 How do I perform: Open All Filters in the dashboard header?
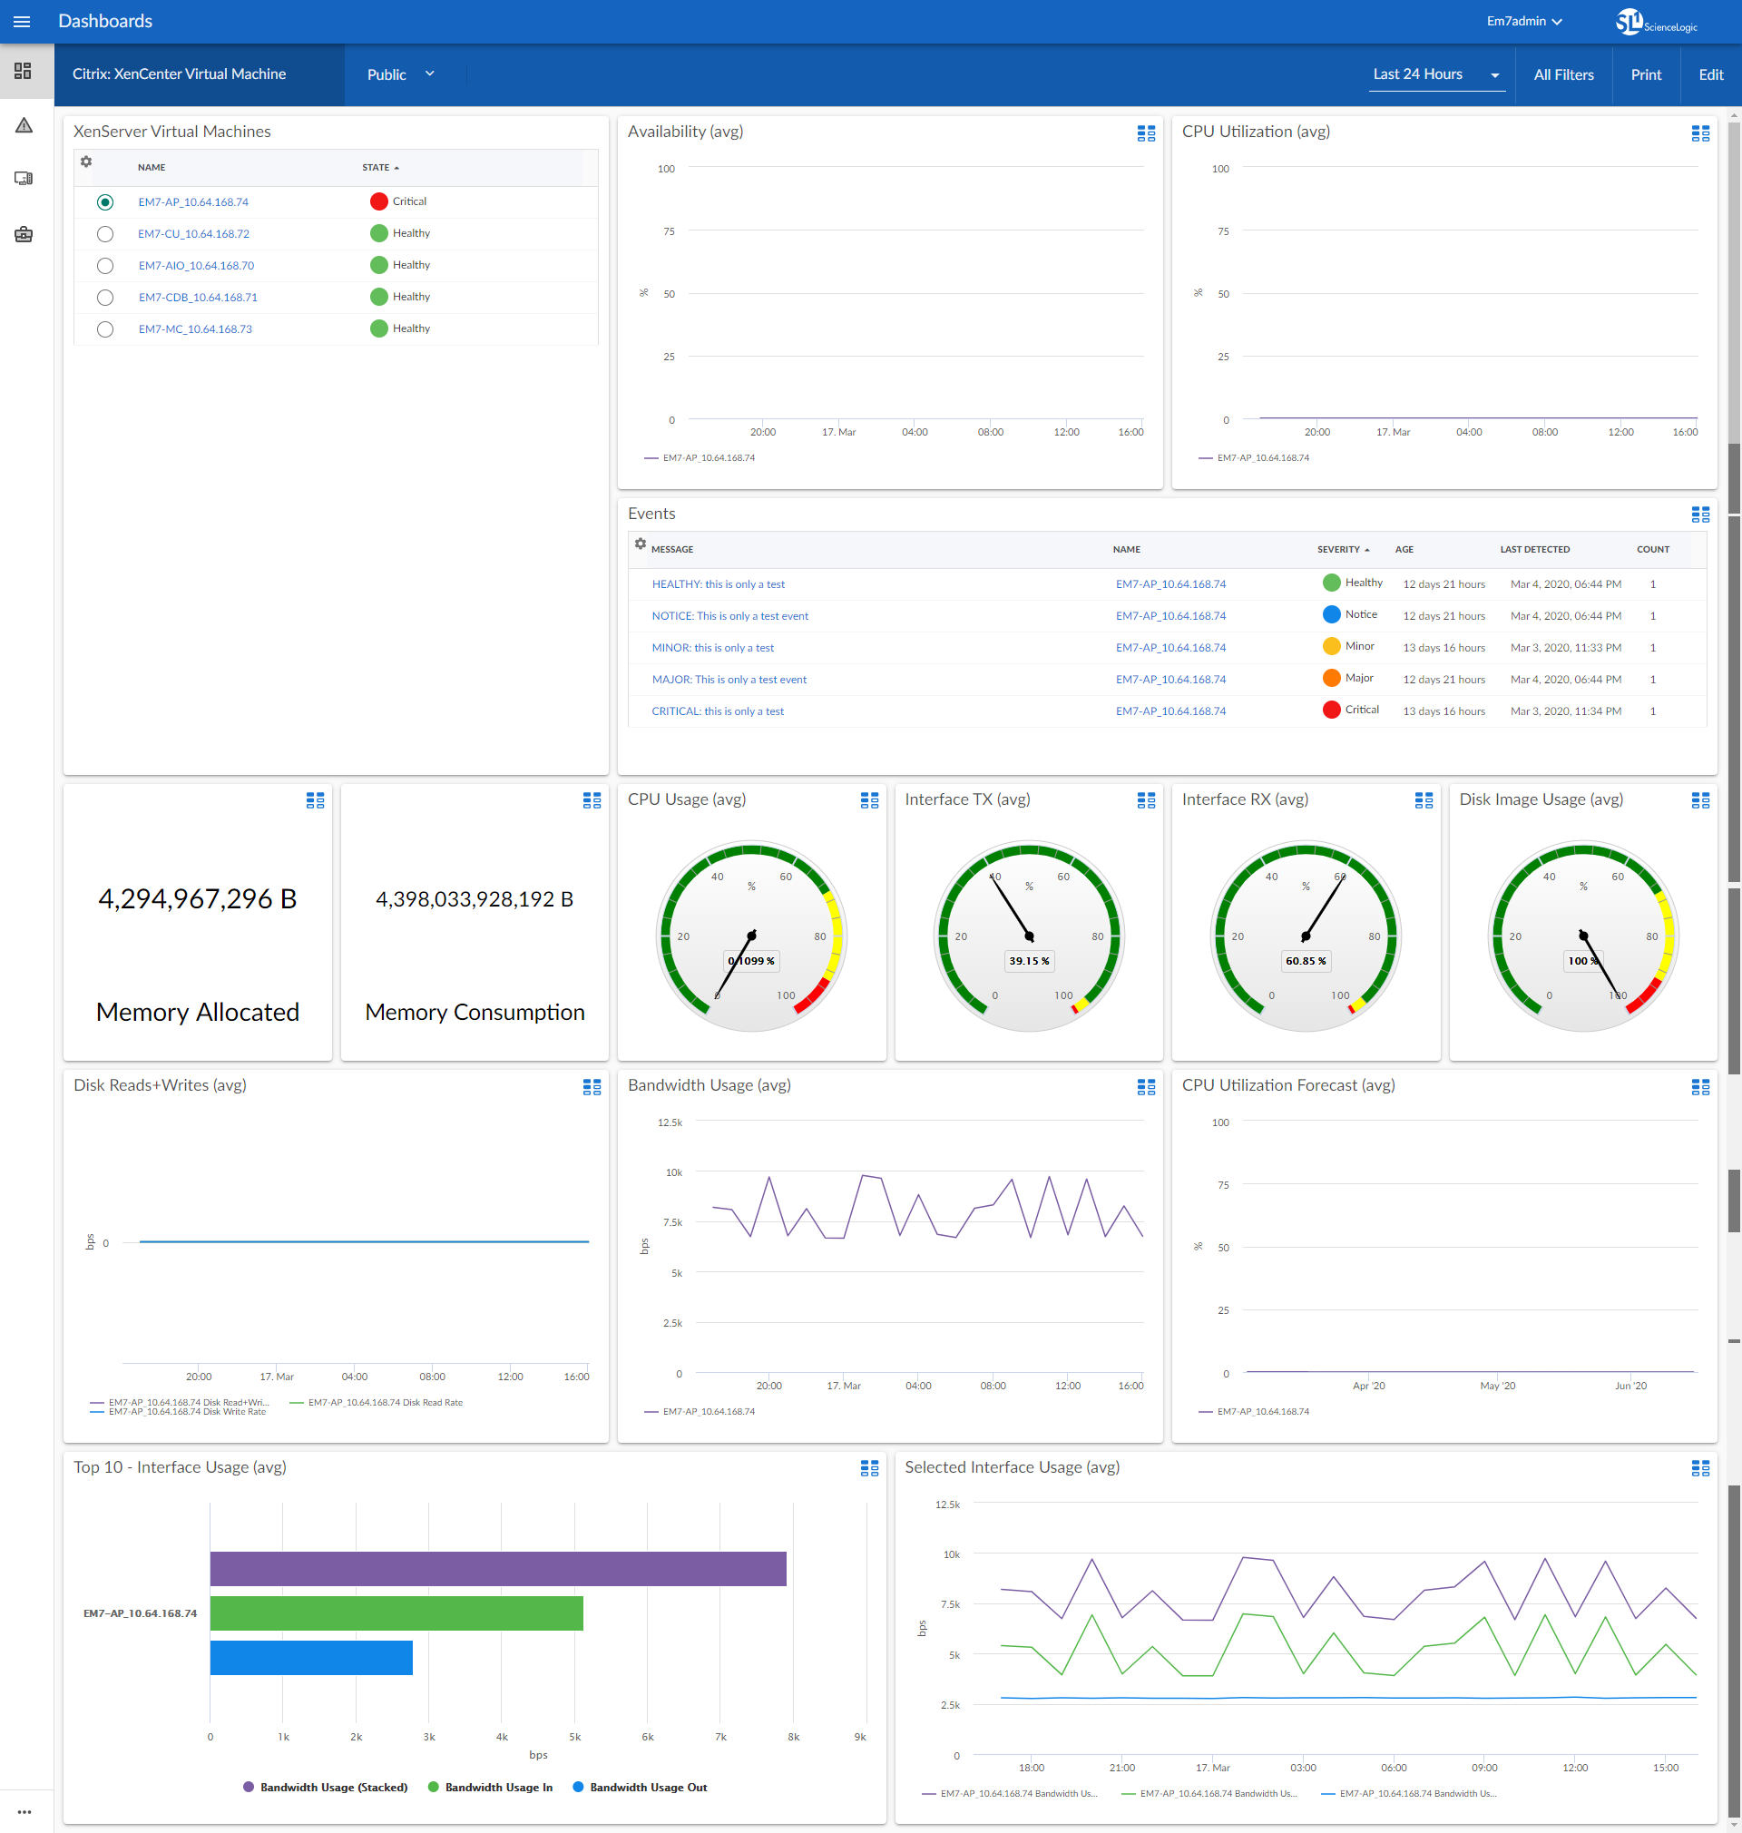tap(1563, 74)
